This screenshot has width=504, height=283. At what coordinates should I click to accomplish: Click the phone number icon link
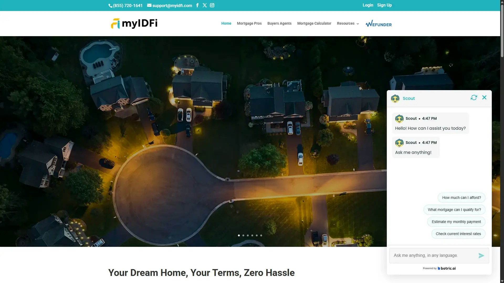(x=110, y=6)
